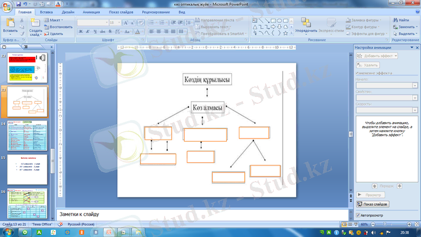Click Удалить (Delete) in the Слайды group
The width and height of the screenshot is (421, 237).
(x=53, y=33)
